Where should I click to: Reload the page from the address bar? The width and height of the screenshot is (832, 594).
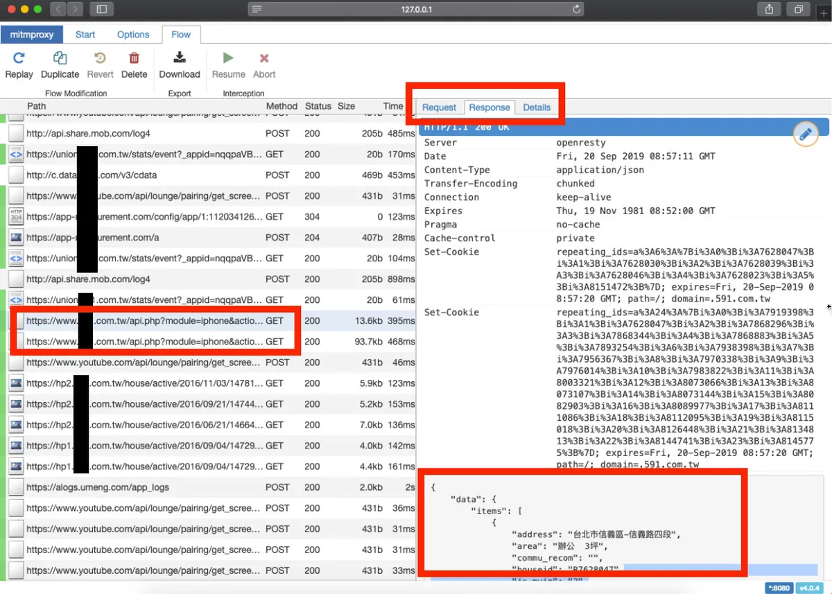click(x=575, y=9)
